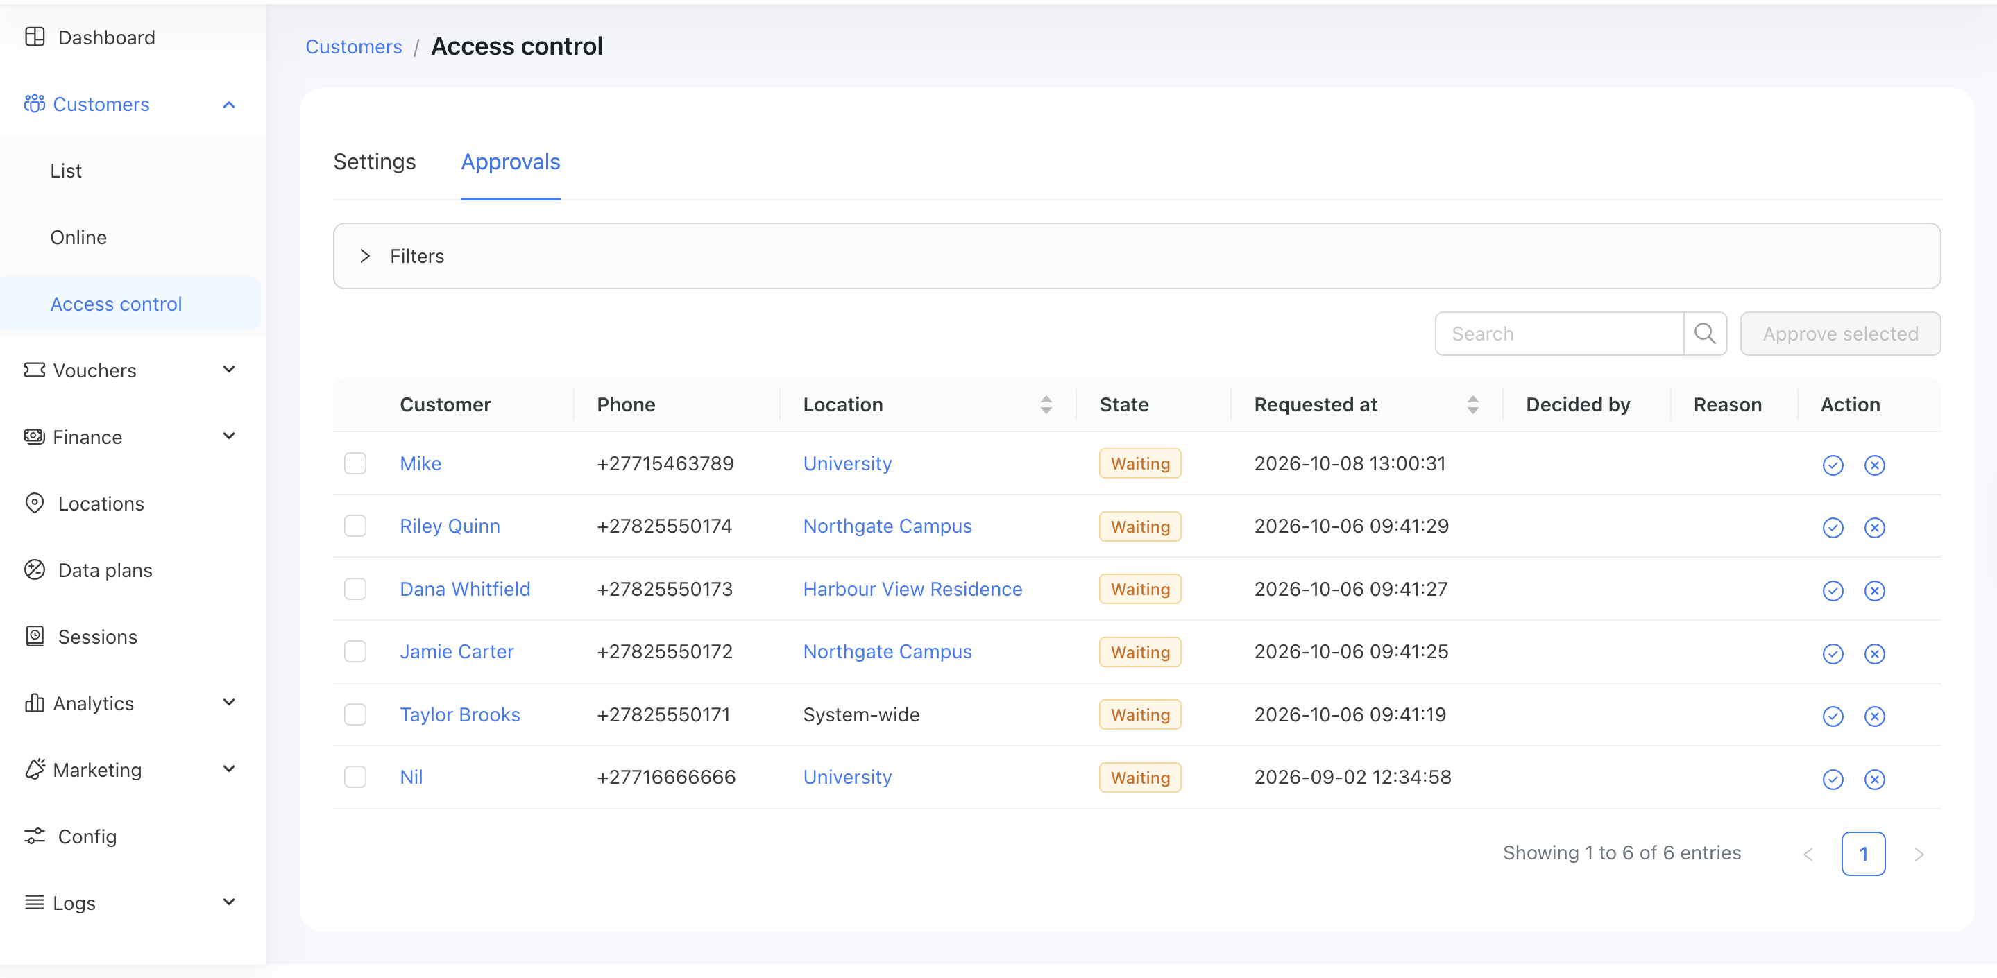Reject Riley Quinn's request

click(x=1874, y=528)
